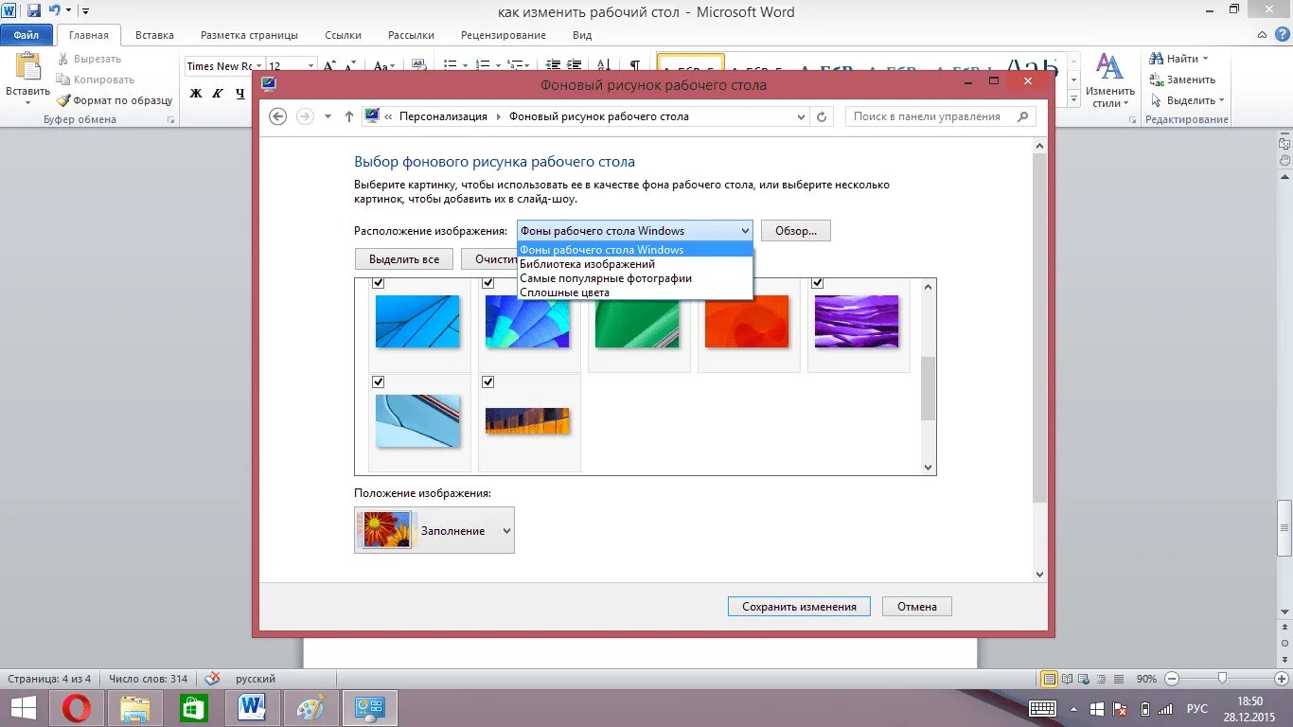This screenshot has height=727, width=1293.
Task: Open Расположение изображения combo box
Action: [x=635, y=231]
